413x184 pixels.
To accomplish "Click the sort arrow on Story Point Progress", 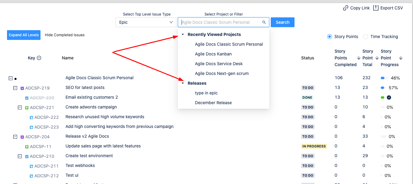I will [401, 58].
